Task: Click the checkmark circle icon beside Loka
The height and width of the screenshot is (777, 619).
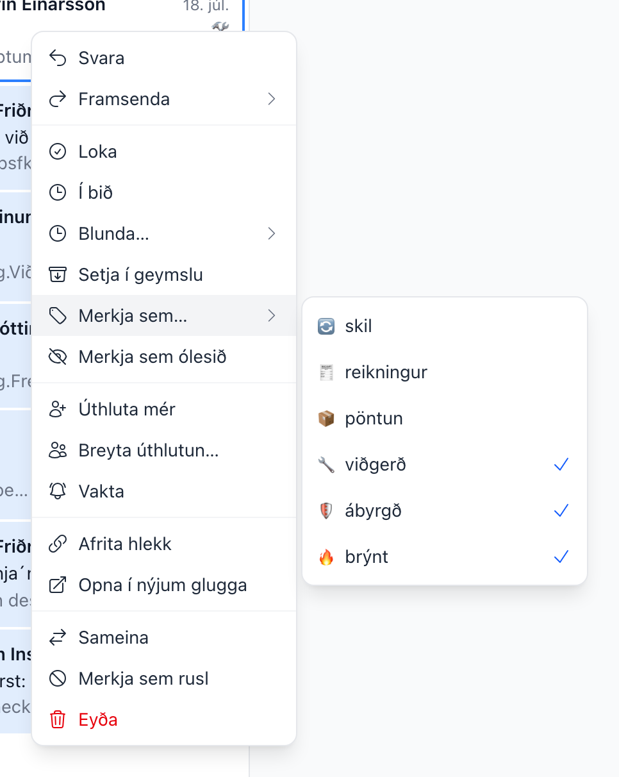Action: [x=58, y=152]
